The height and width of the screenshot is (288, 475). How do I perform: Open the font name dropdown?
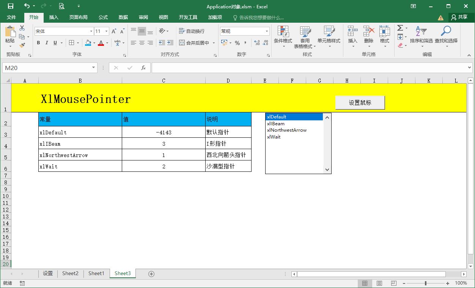click(x=91, y=31)
